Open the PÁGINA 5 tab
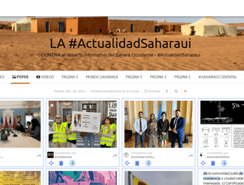The width and height of the screenshot is (244, 185). pyautogui.click(x=134, y=77)
